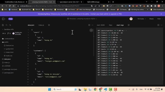Open the Fork dropdown

point(160,19)
